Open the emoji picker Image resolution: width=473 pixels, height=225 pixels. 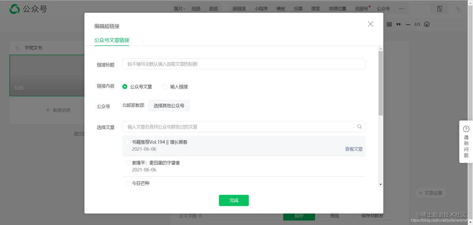coord(427,24)
